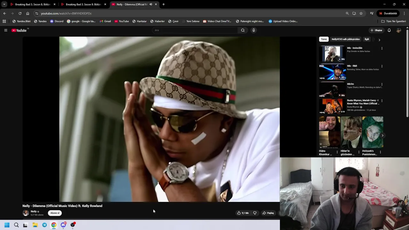Show next Shorts with right arrow

tap(382, 135)
